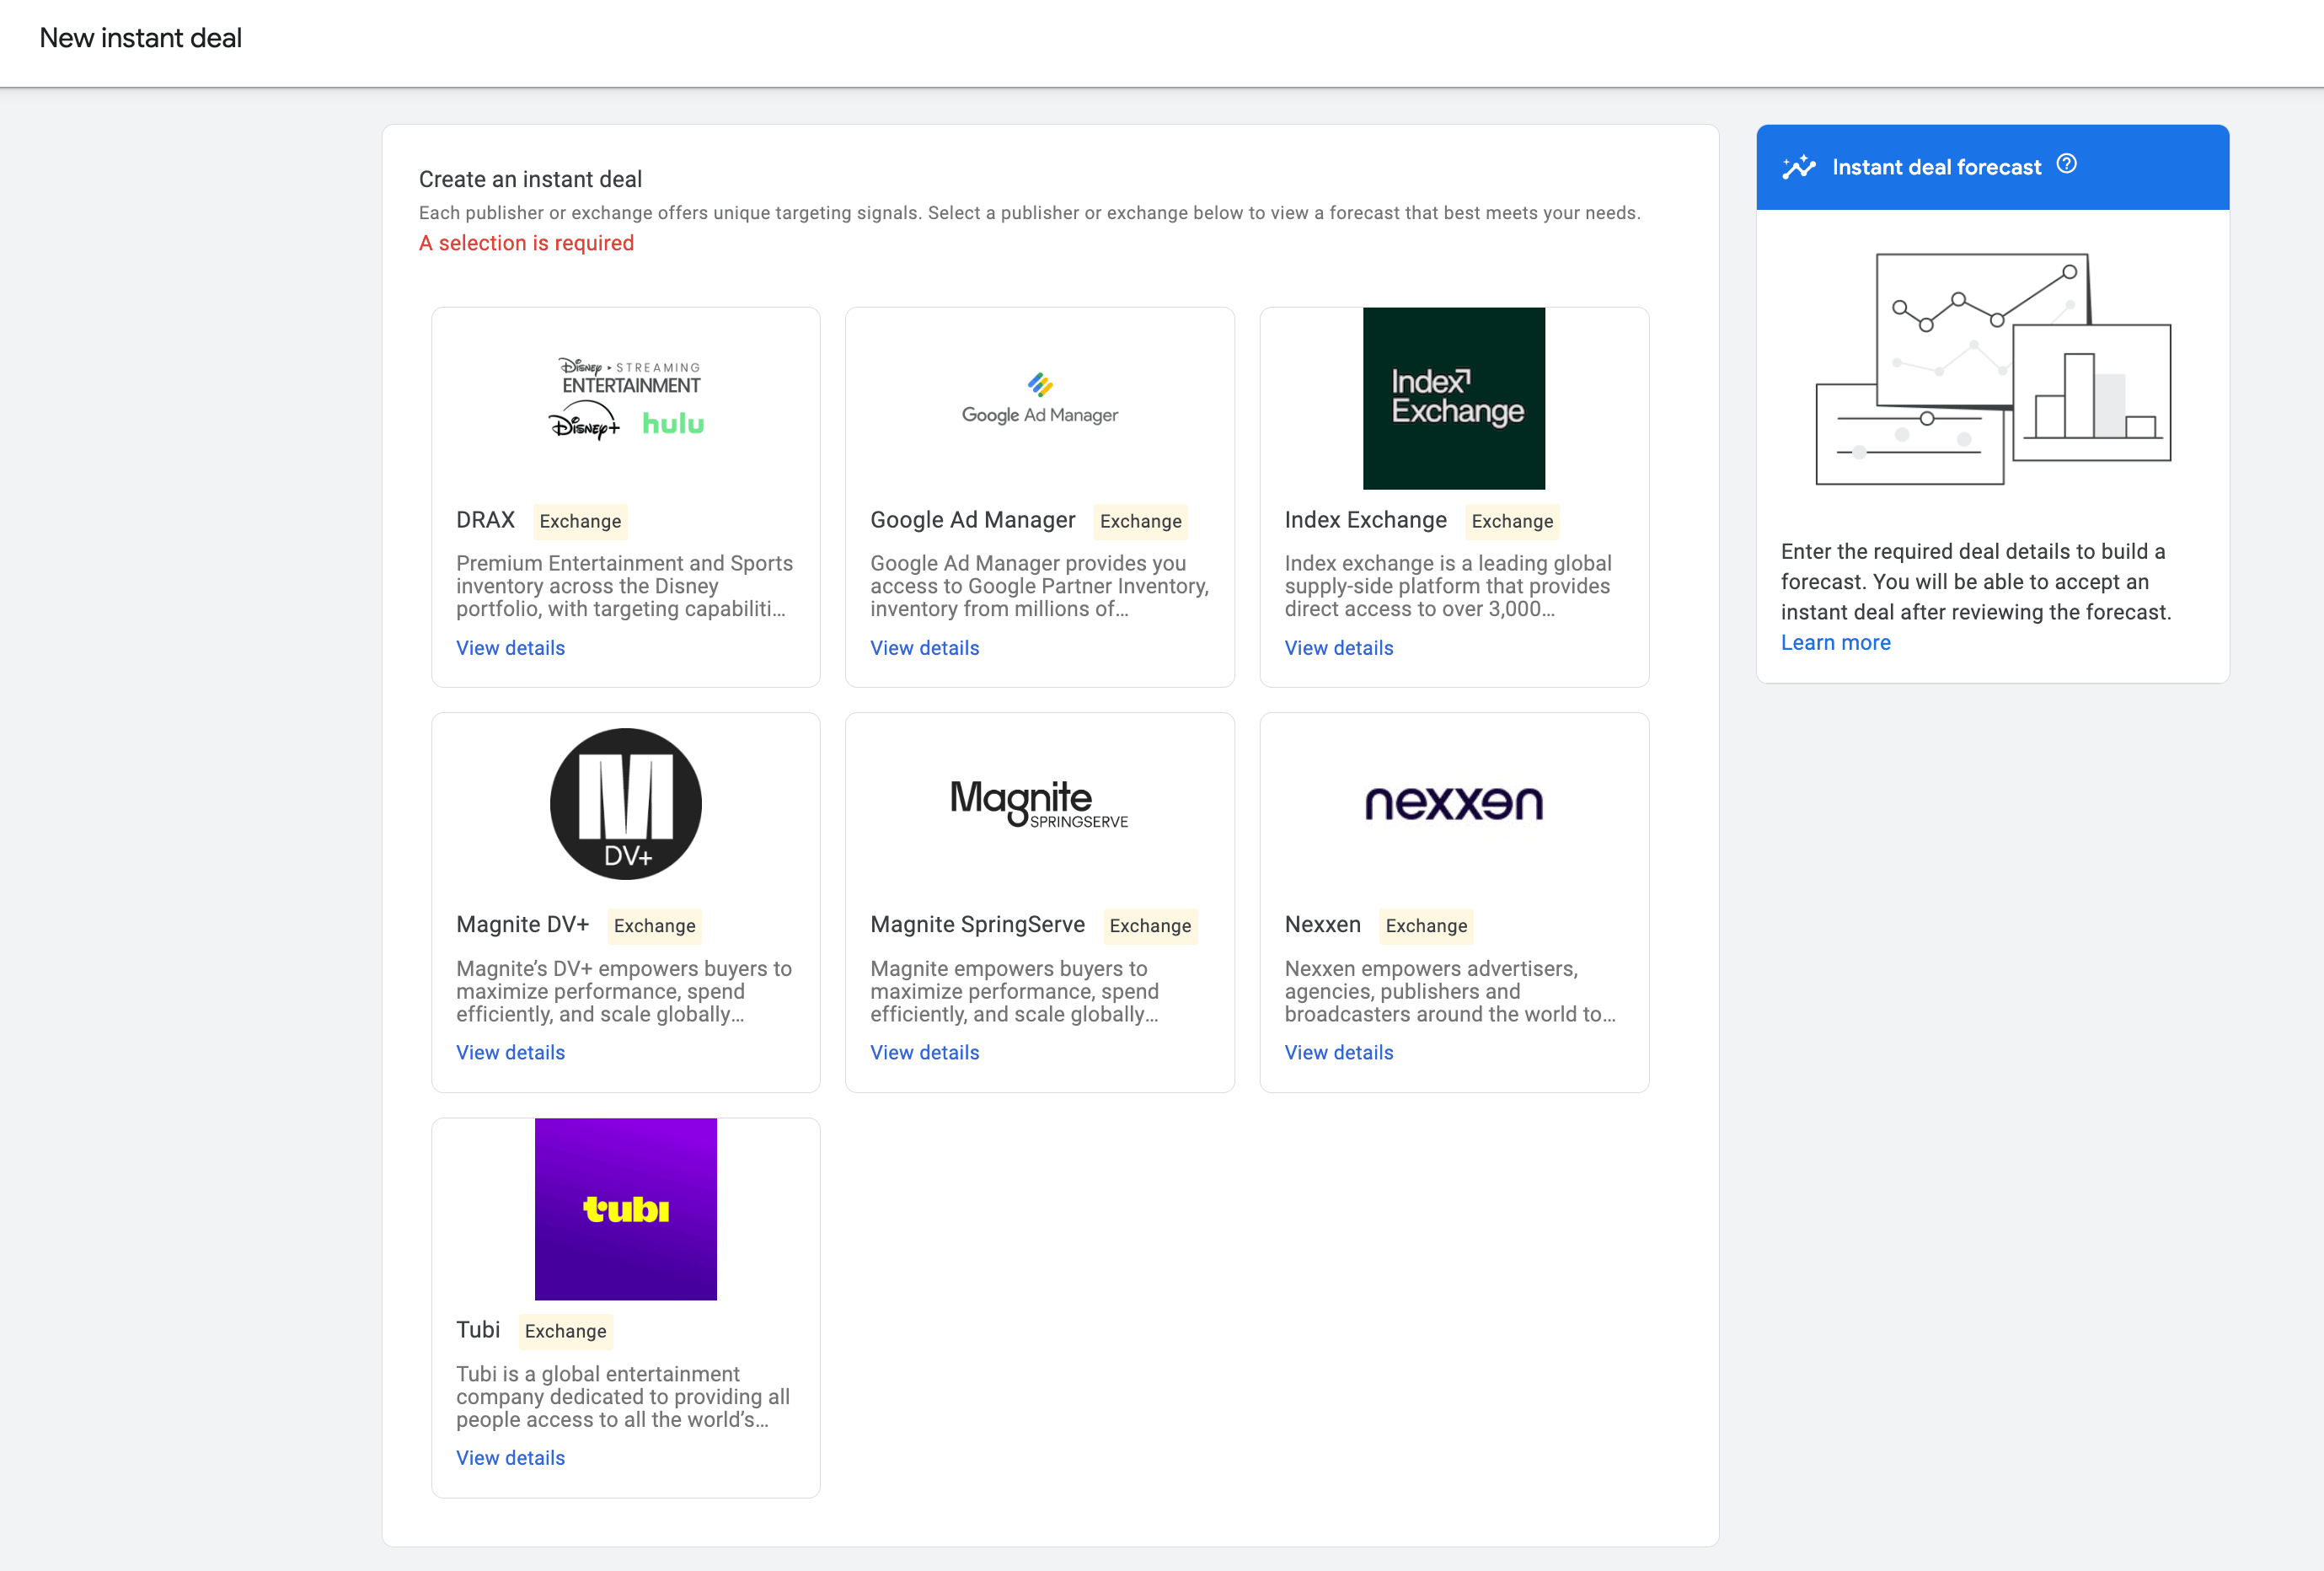2324x1571 pixels.
Task: Click the 'Instant deal forecast' panel title
Action: [1936, 167]
